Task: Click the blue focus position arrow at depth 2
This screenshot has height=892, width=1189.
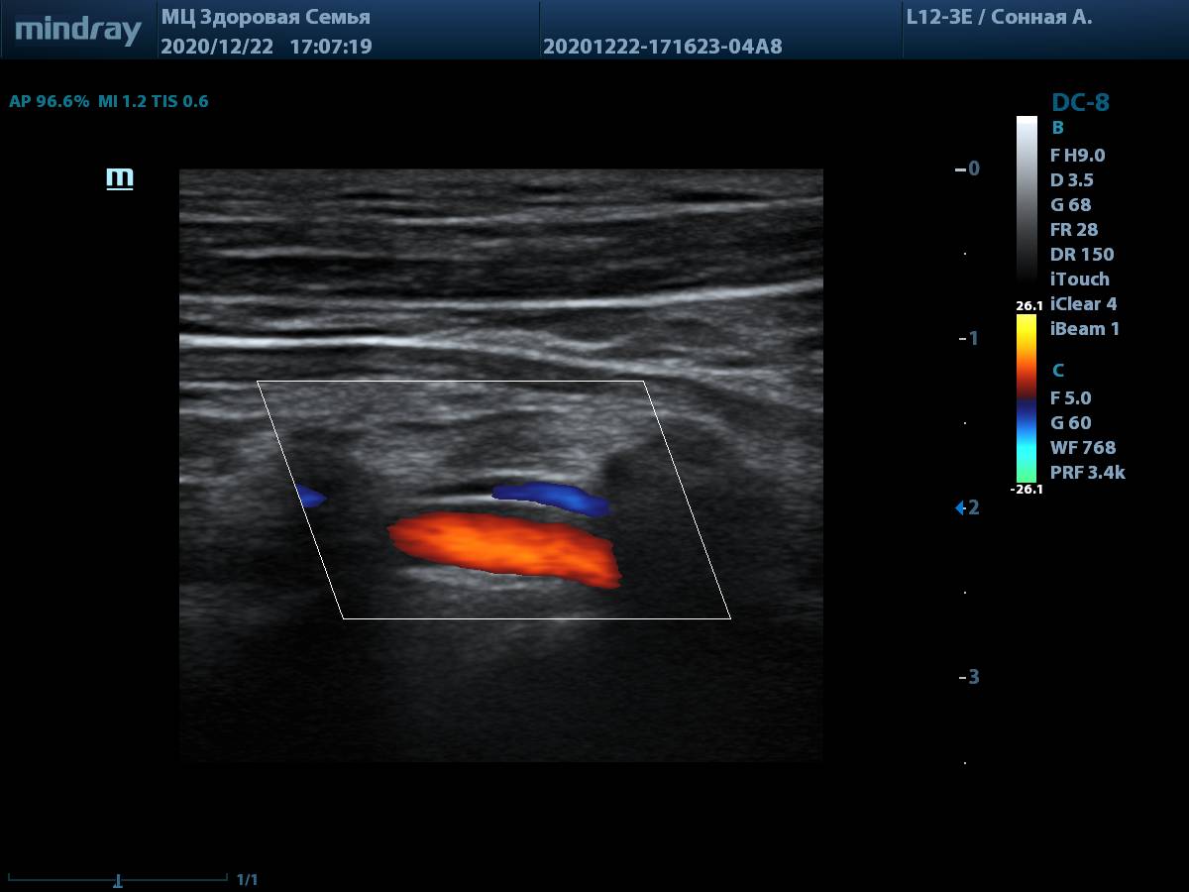Action: coord(959,507)
